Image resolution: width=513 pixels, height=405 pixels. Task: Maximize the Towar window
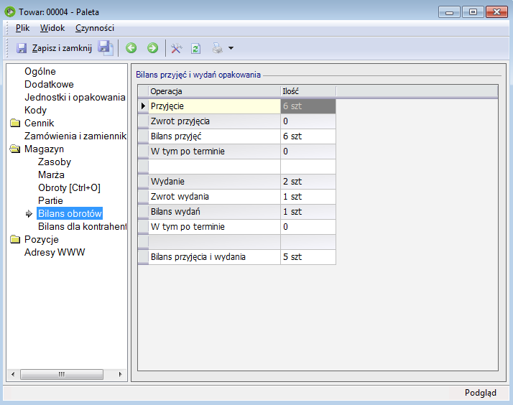473,12
